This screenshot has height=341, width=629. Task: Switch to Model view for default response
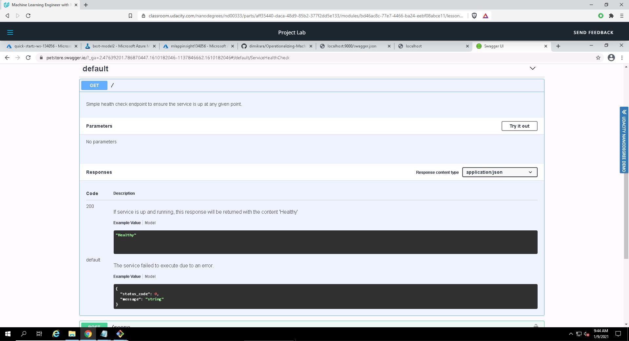pyautogui.click(x=150, y=277)
